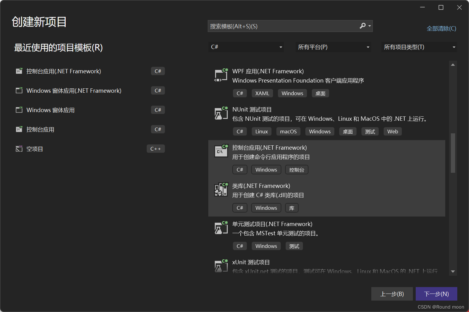Select 类库(.NET Framework) template title
This screenshot has width=469, height=312.
(x=261, y=186)
